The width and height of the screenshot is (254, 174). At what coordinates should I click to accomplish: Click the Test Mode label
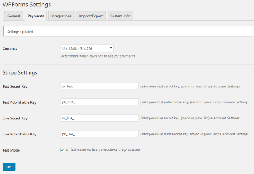[x=11, y=150]
